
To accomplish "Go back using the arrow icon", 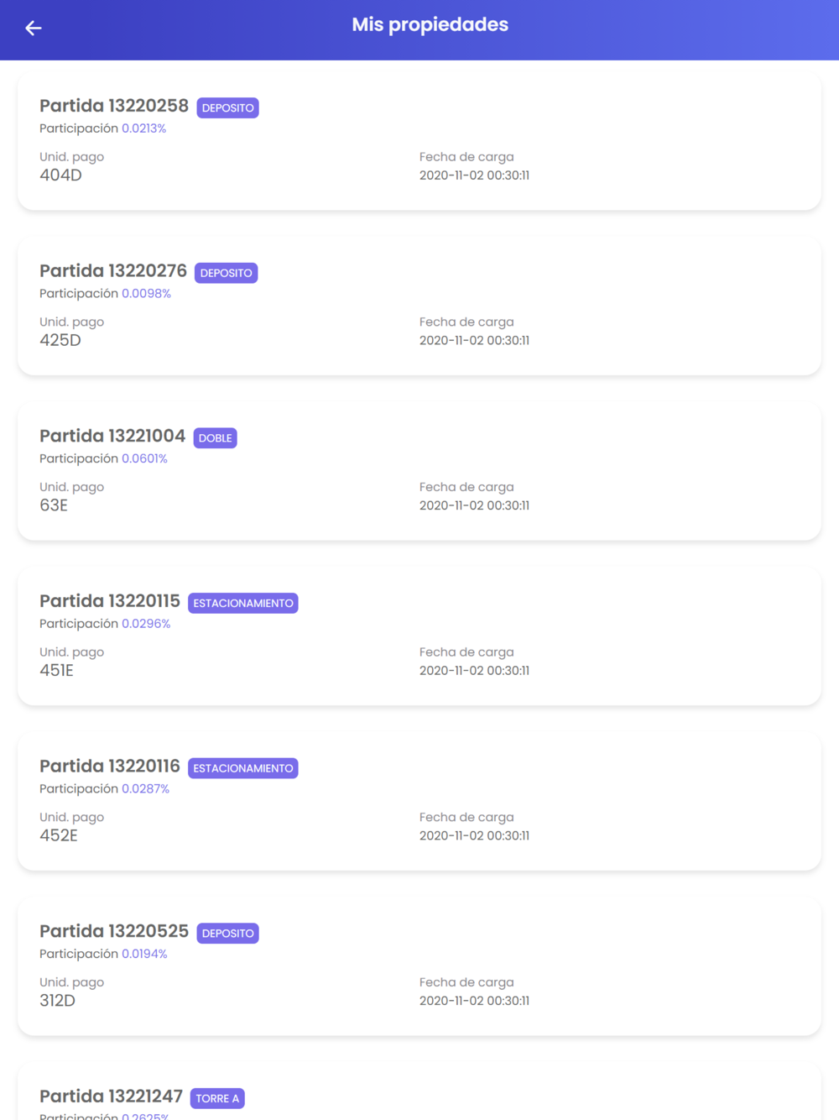I will [34, 29].
